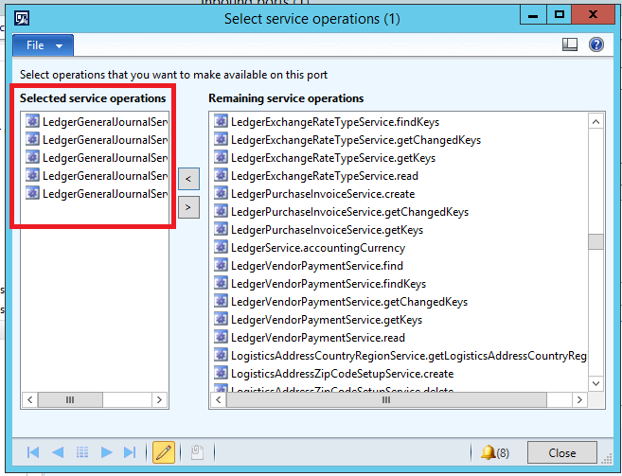Minimize the Select service operations window
The image size is (622, 476).
533,15
